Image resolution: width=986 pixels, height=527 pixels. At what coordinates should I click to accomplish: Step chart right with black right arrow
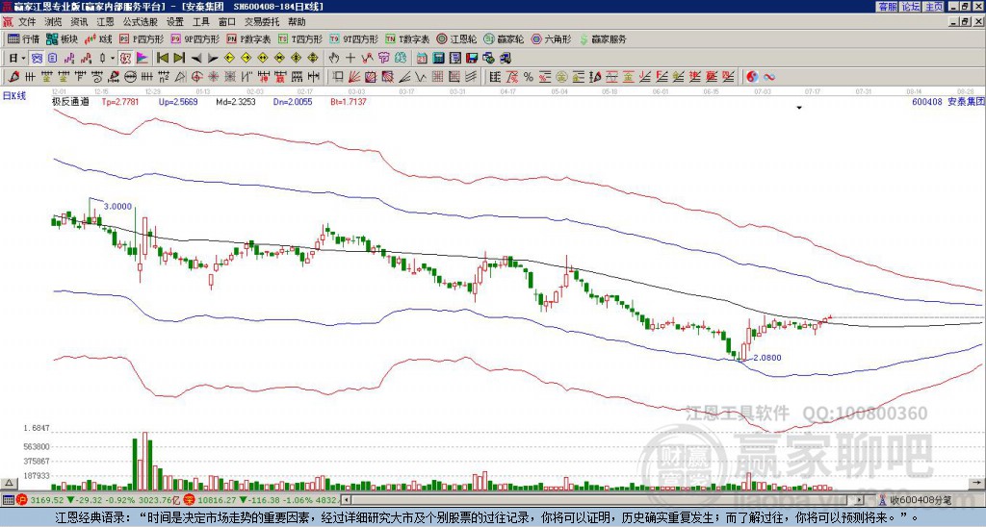[213, 59]
